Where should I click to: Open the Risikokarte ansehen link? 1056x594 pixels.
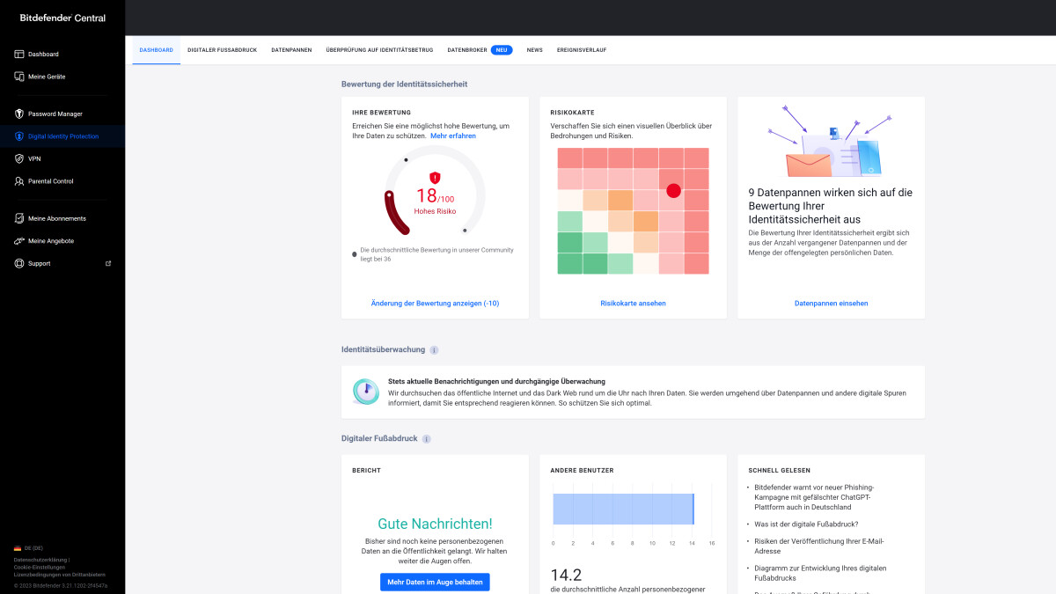[633, 303]
